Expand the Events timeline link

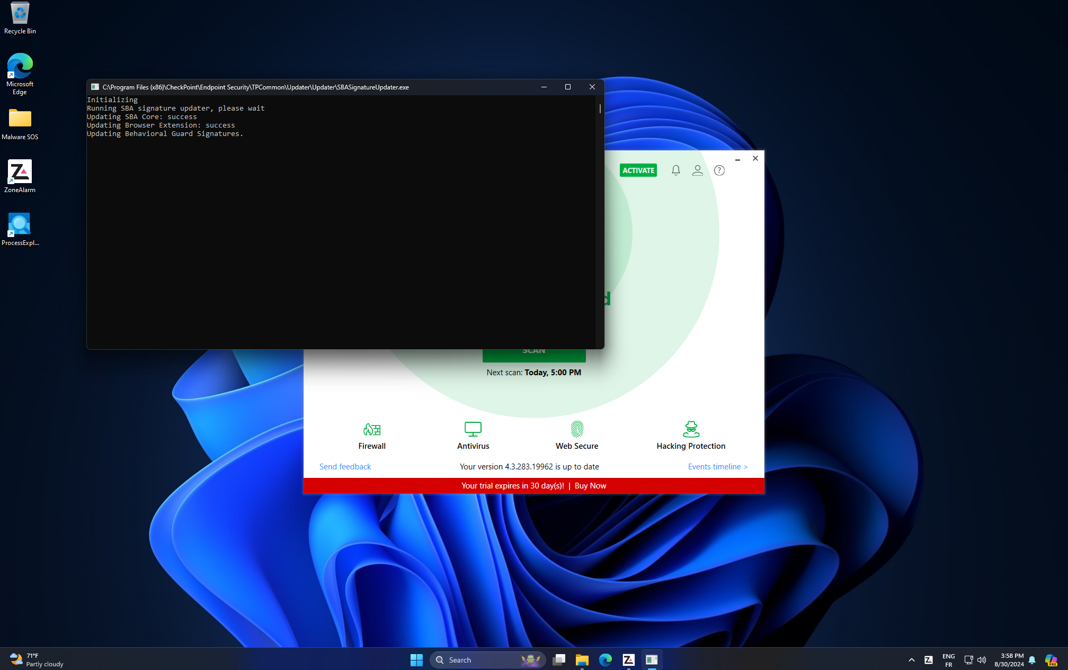[717, 467]
